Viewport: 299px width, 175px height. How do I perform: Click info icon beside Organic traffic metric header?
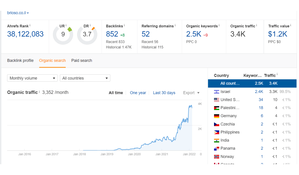coord(256,25)
